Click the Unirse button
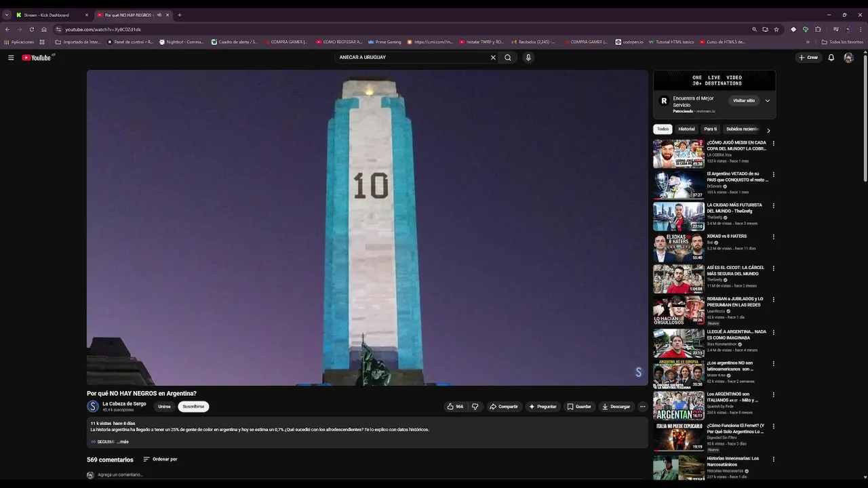The image size is (868, 488). (x=164, y=407)
